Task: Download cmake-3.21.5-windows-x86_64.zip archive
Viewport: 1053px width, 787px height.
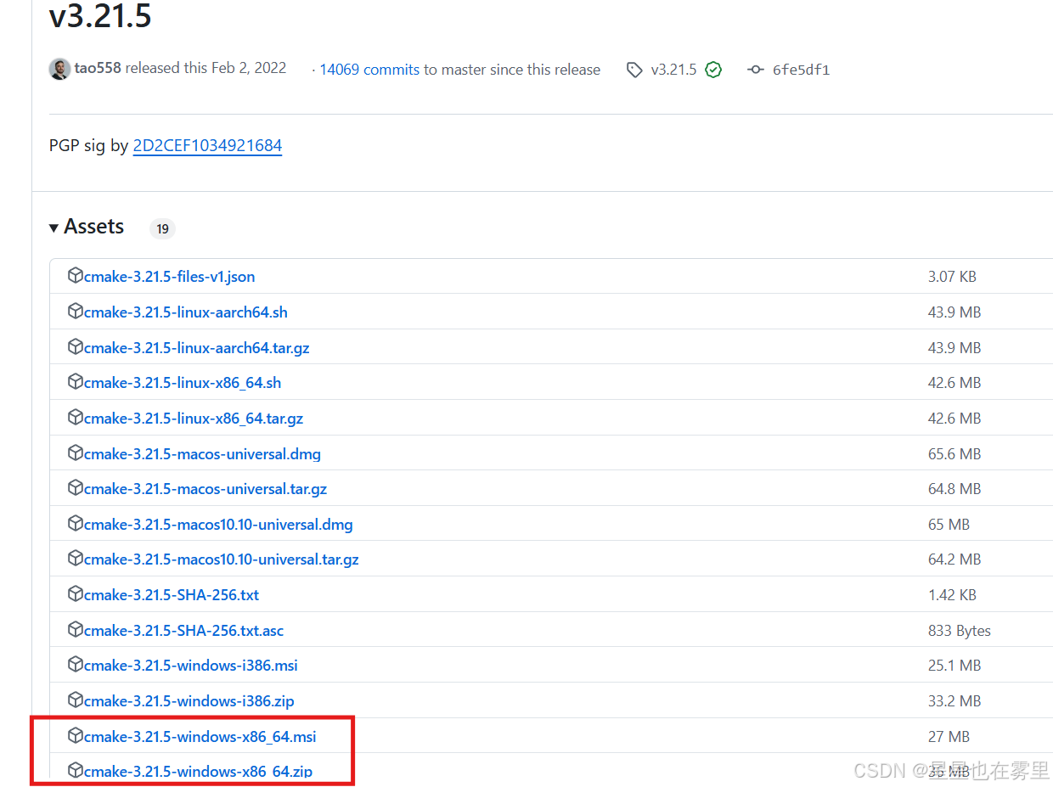Action: tap(198, 771)
